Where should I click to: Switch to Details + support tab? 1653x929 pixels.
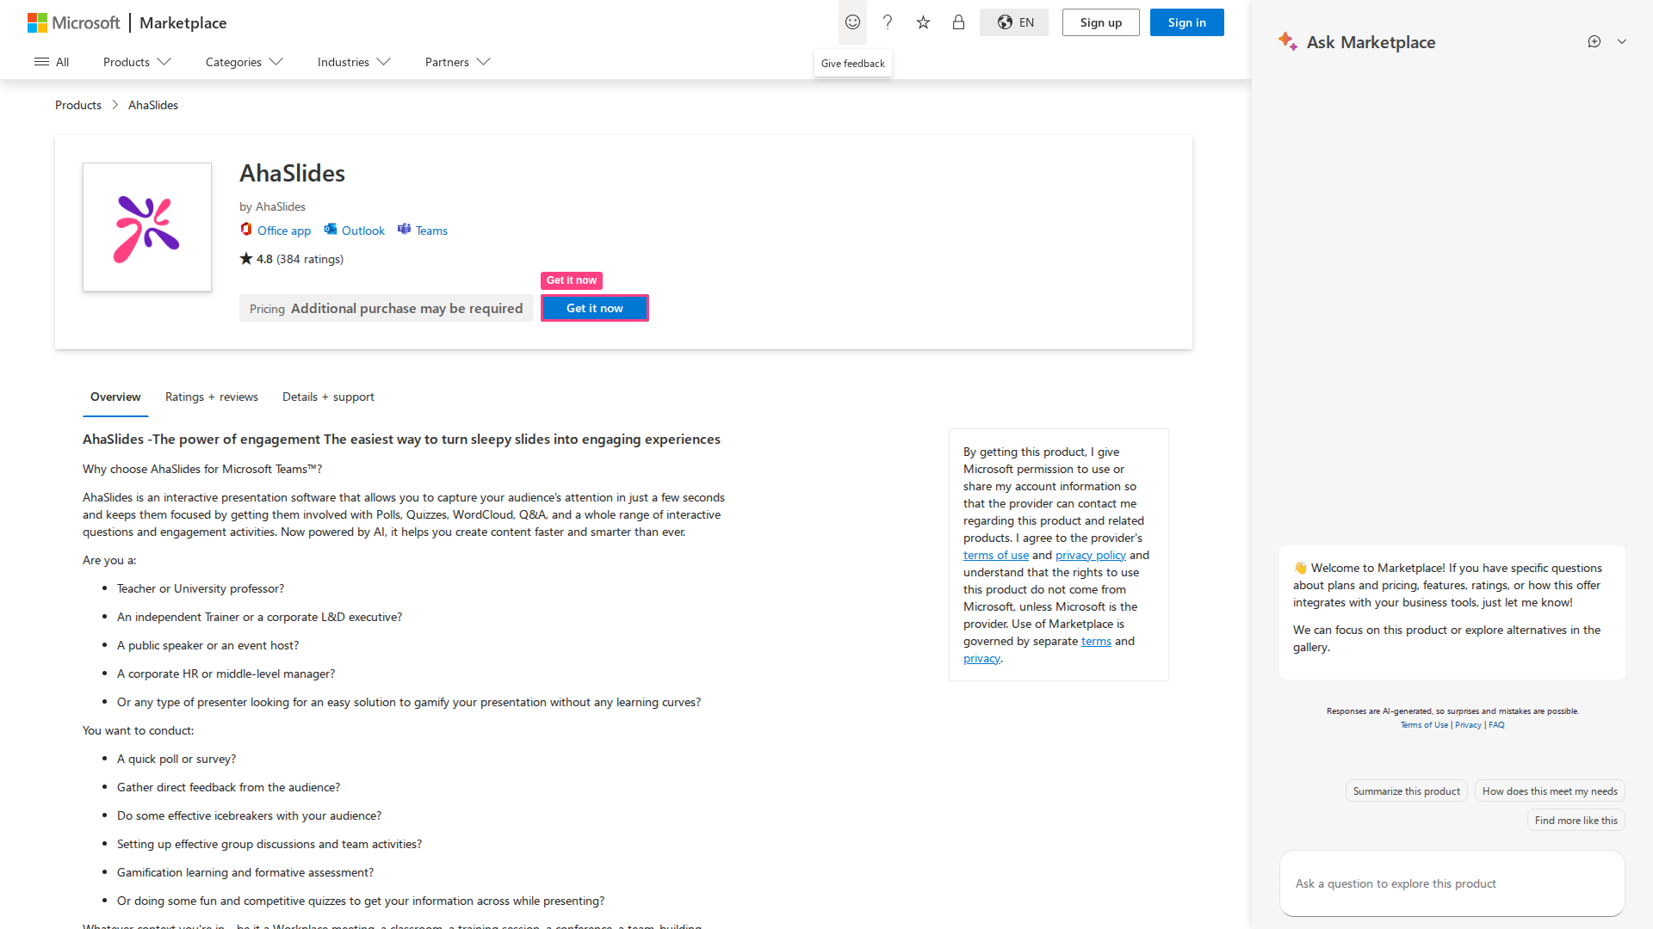[x=328, y=397]
